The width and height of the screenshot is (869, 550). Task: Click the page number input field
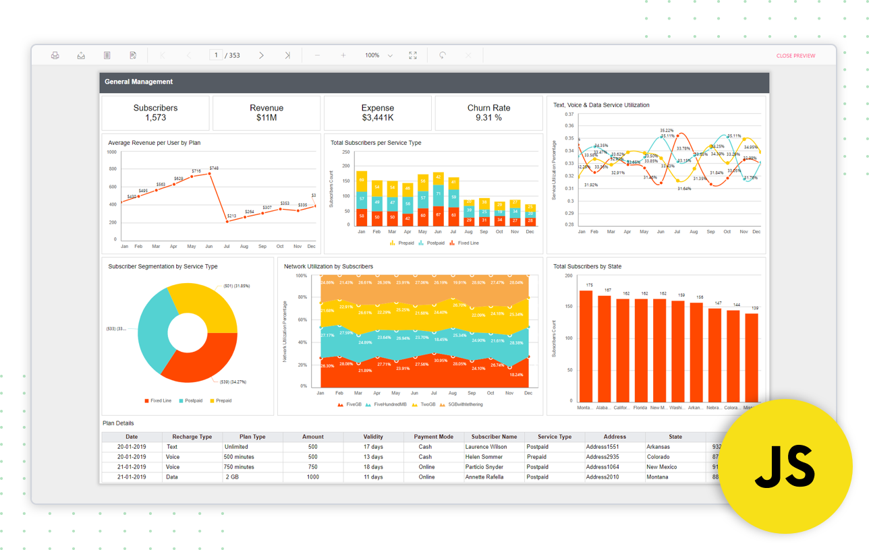coord(216,55)
